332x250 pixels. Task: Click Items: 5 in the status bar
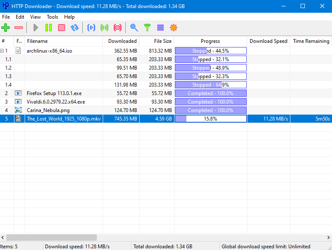pyautogui.click(x=8, y=247)
